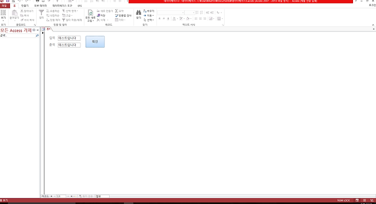
Task: Open the All Access Objects pane menu arrow
Action: [x=34, y=30]
